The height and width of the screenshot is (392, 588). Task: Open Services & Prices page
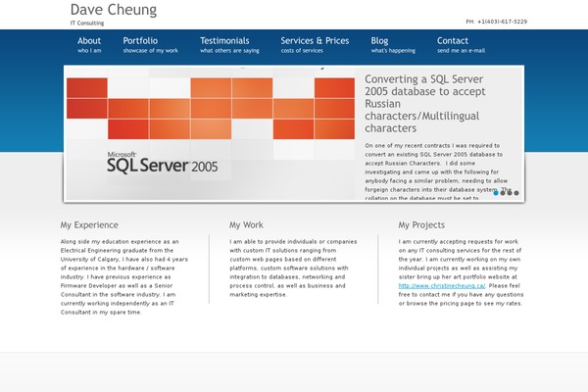click(315, 45)
